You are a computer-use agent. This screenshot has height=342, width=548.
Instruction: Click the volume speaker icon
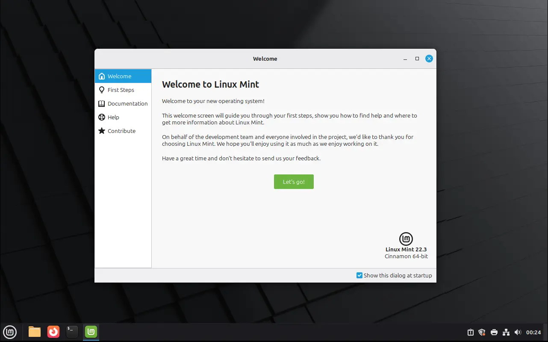pyautogui.click(x=518, y=332)
